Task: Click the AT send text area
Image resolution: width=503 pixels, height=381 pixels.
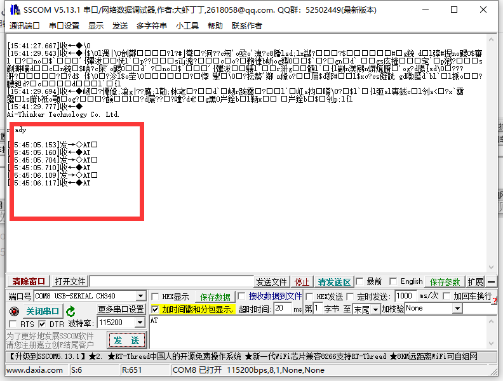Action: (x=318, y=332)
